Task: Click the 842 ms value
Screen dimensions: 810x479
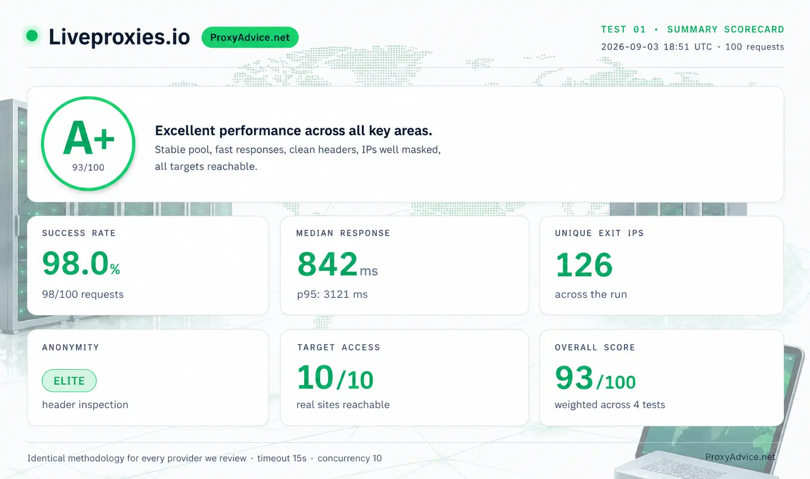Action: pyautogui.click(x=338, y=264)
